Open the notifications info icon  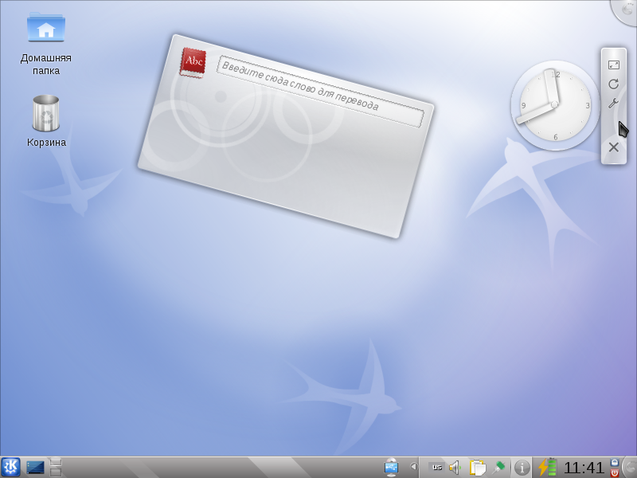[522, 468]
